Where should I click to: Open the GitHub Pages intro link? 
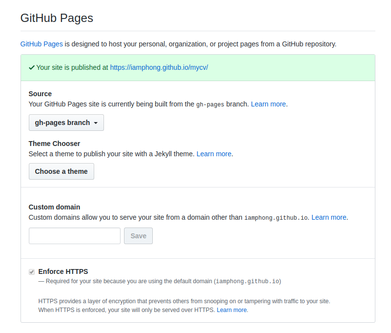[x=41, y=44]
